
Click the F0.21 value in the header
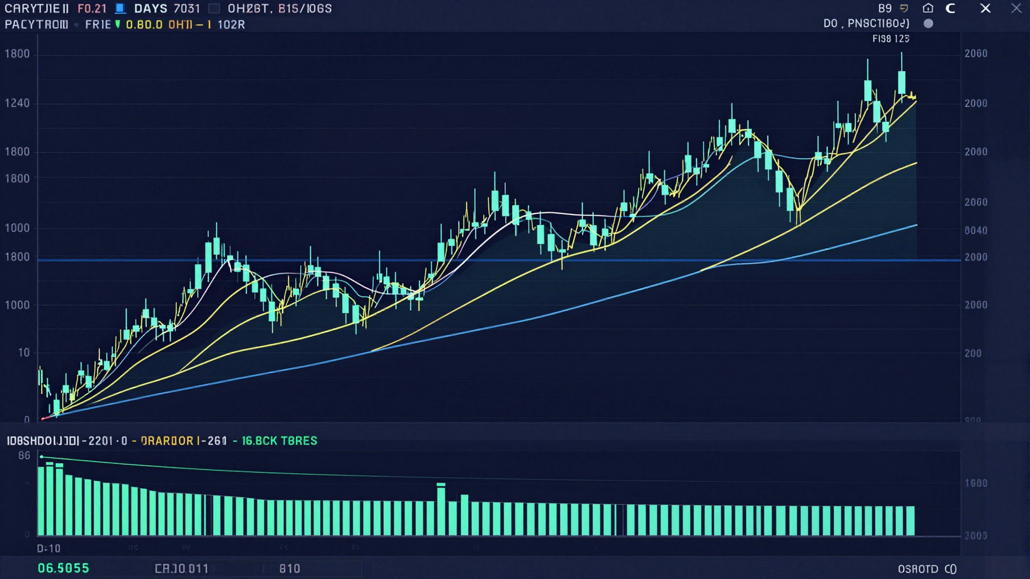[x=92, y=9]
